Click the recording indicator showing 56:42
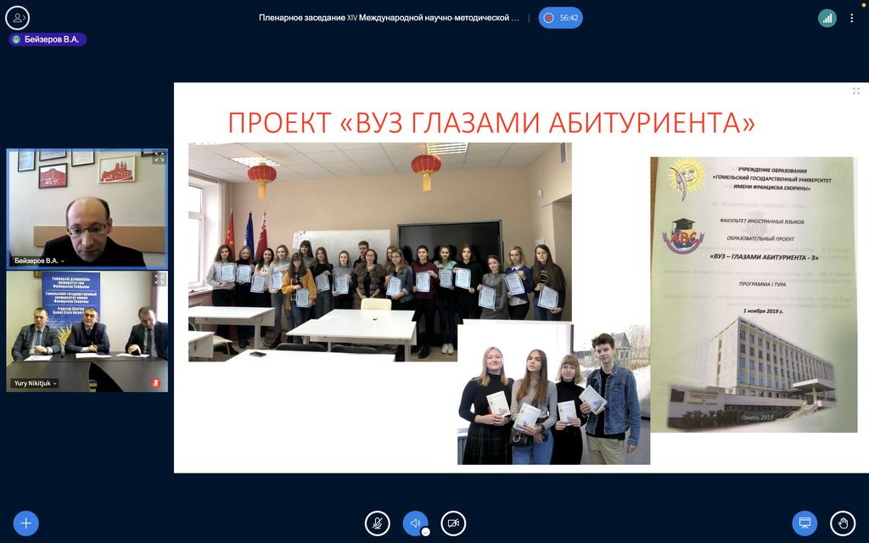The image size is (869, 543). (561, 18)
